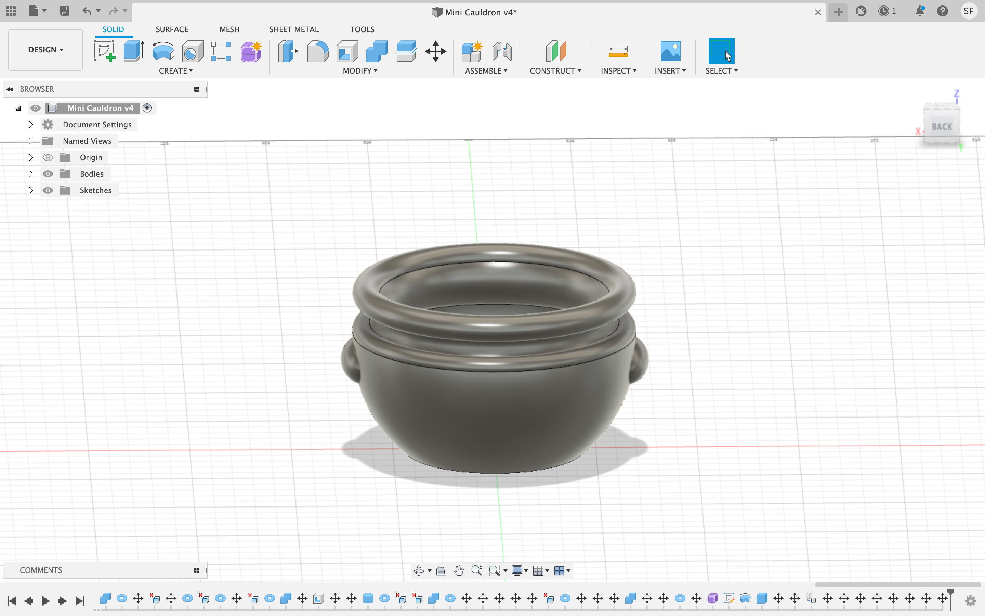Switch to Sheet Metal tab

click(x=293, y=29)
